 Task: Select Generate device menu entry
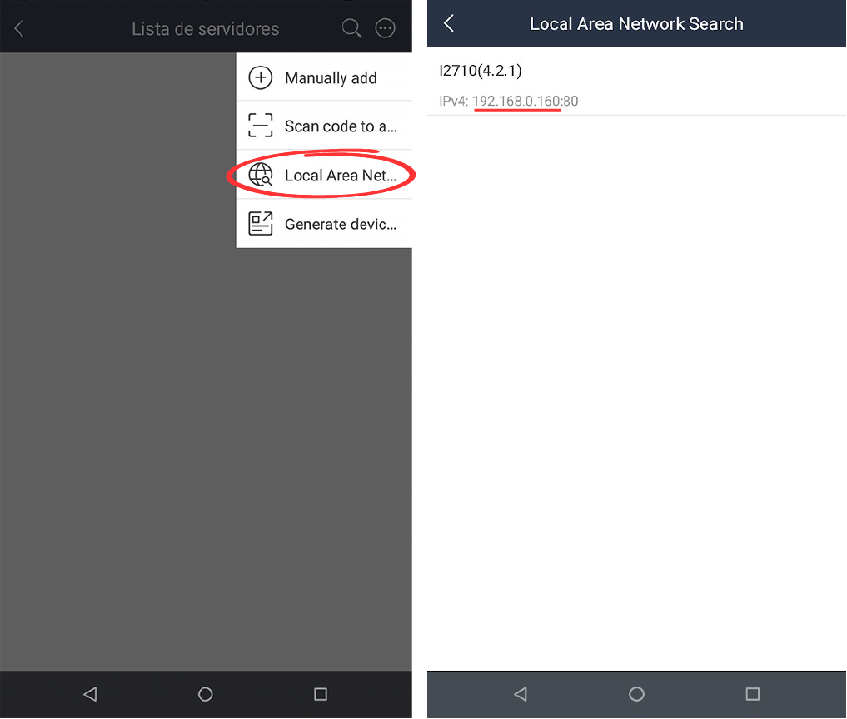point(324,224)
